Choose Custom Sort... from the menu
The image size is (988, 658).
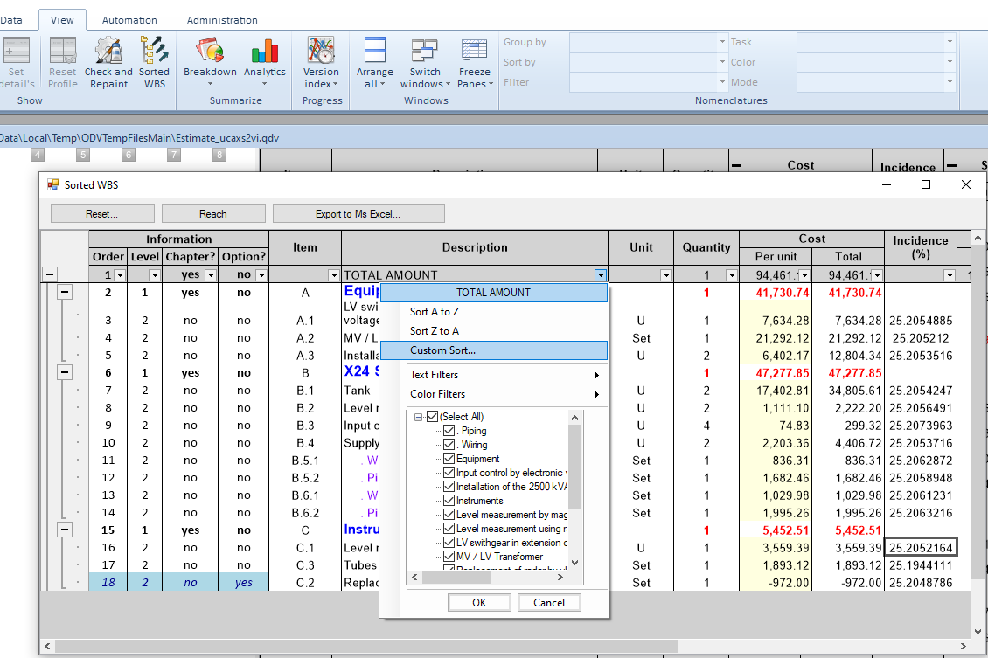click(x=442, y=350)
